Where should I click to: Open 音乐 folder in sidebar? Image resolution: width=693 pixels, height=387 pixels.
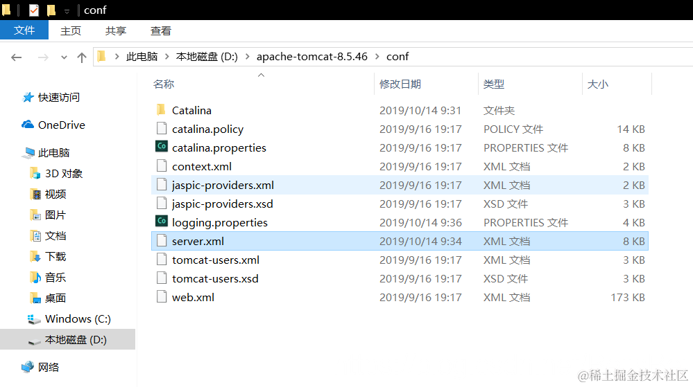pos(55,277)
